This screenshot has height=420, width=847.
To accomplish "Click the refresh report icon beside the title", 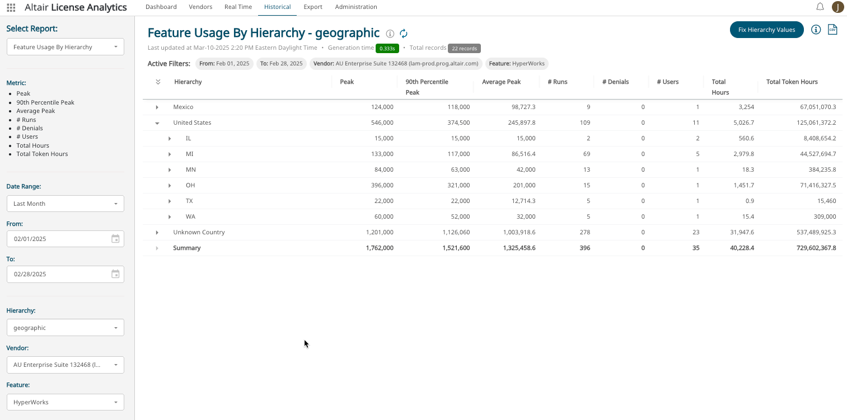I will coord(403,34).
